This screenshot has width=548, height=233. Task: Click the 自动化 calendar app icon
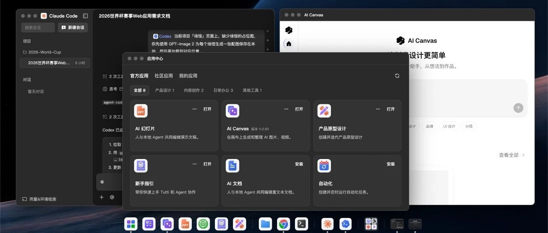324,166
